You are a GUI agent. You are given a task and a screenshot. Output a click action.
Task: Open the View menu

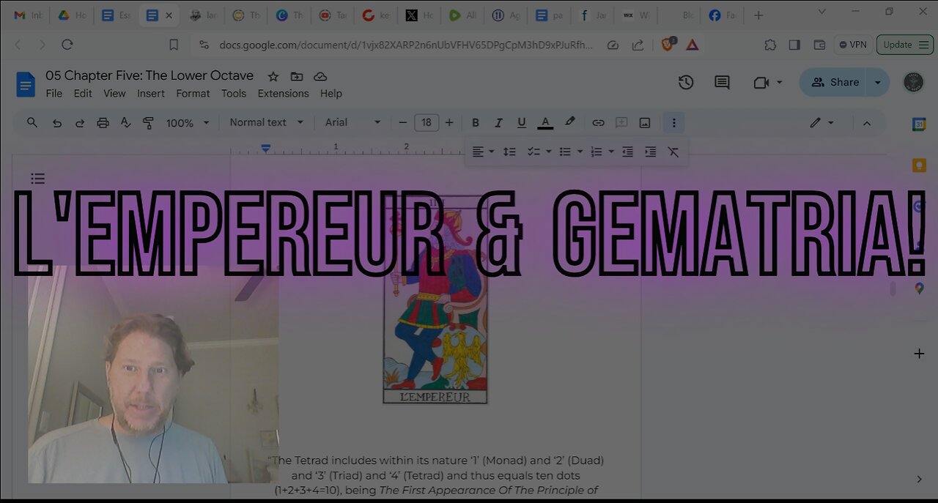[114, 94]
